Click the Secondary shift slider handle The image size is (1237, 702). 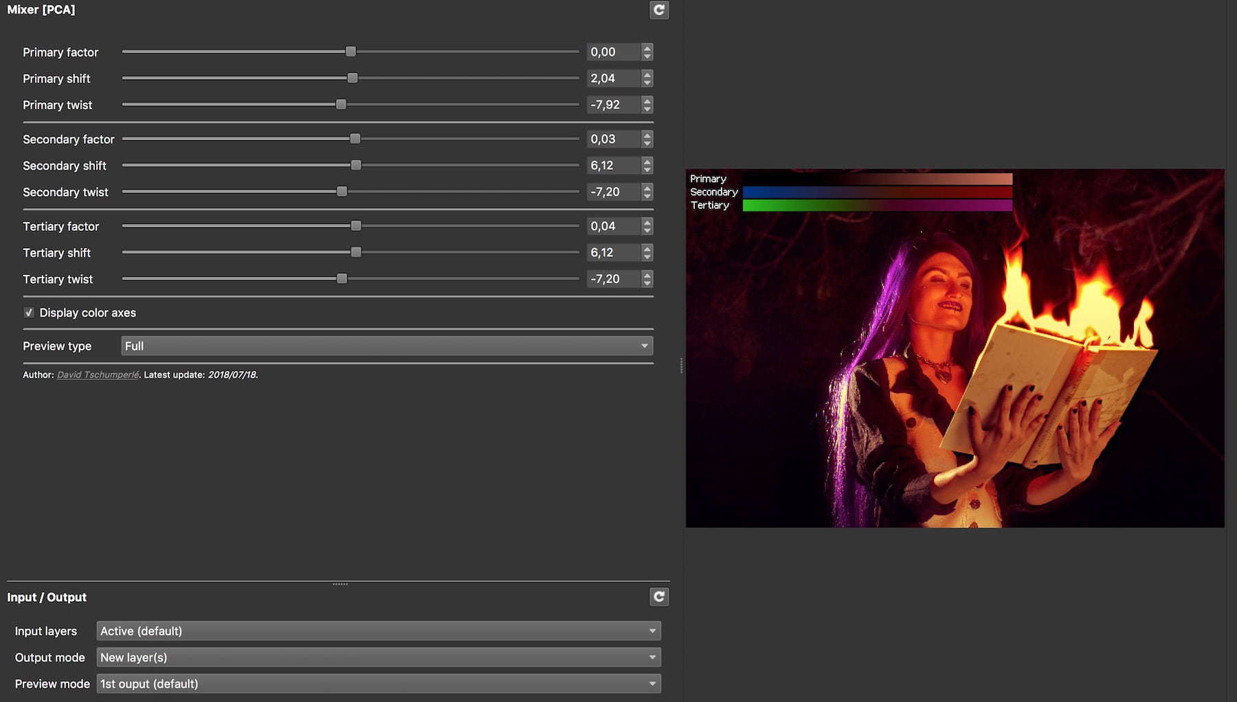[x=356, y=166]
